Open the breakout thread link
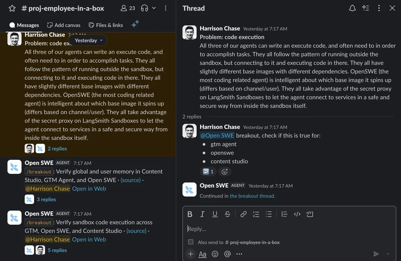Image resolution: width=401 pixels, height=261 pixels. pos(252,196)
